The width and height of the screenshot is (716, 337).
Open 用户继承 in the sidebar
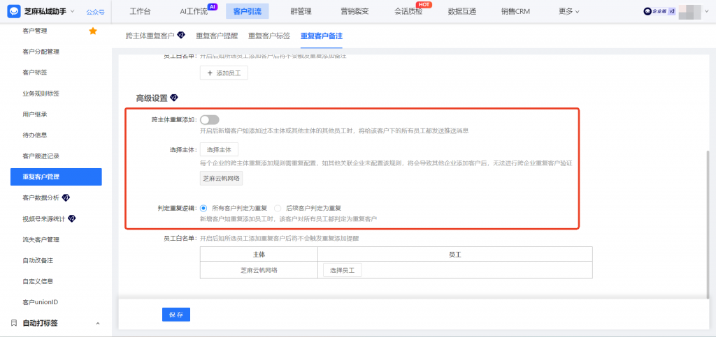[35, 114]
